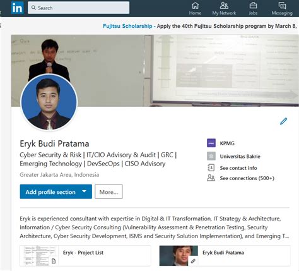Click the KPMG company logo icon

(211, 143)
